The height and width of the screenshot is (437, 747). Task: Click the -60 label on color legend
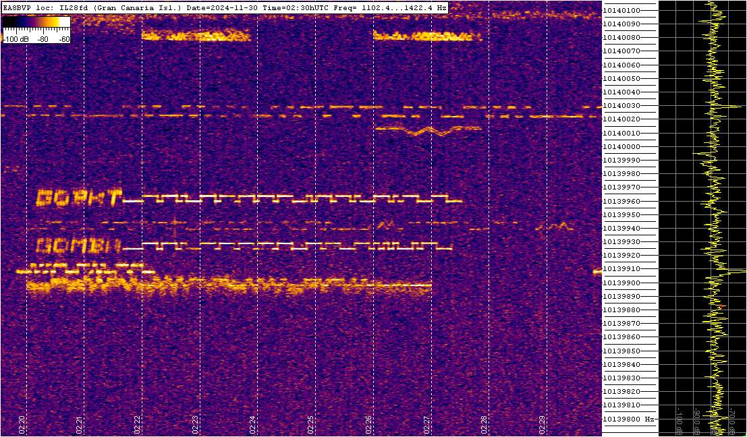point(63,40)
